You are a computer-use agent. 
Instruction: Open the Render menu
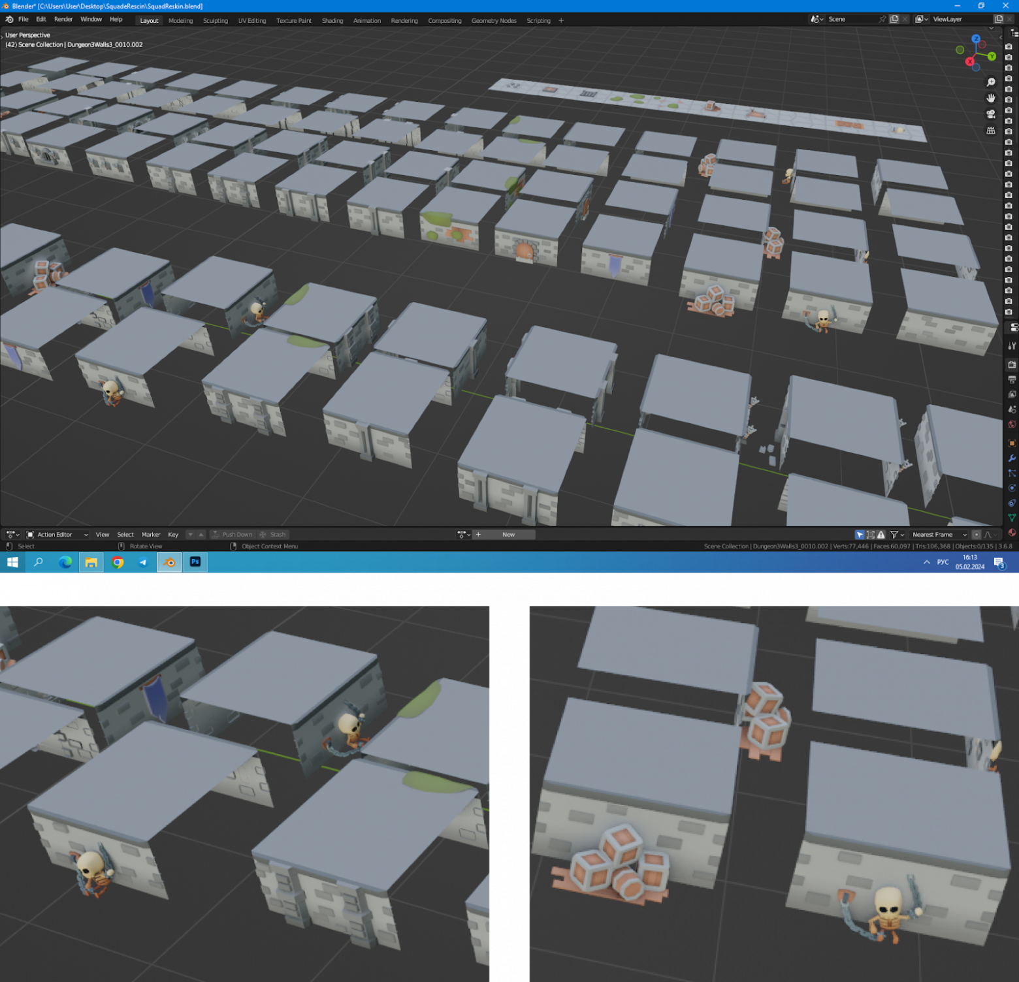coord(63,20)
